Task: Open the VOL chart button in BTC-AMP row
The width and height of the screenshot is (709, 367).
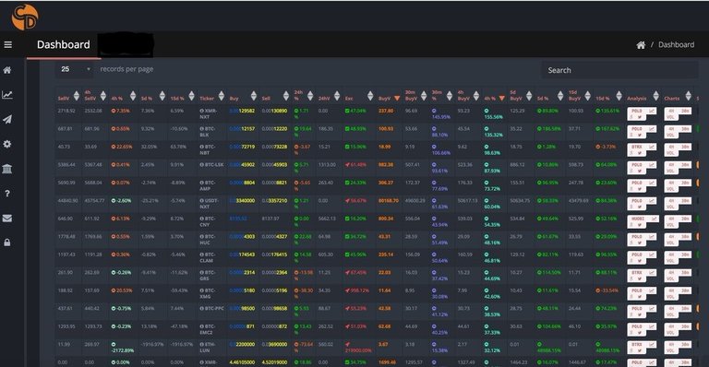Action: coord(670,189)
